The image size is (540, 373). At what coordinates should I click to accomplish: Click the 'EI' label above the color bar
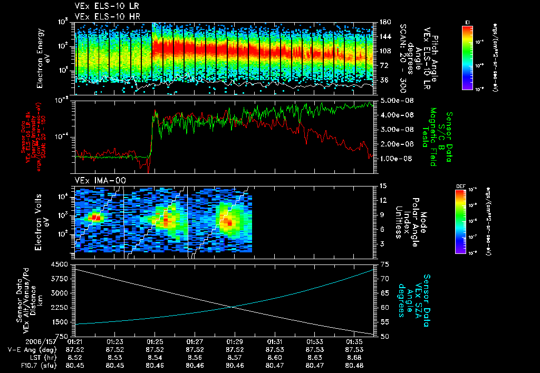click(467, 23)
